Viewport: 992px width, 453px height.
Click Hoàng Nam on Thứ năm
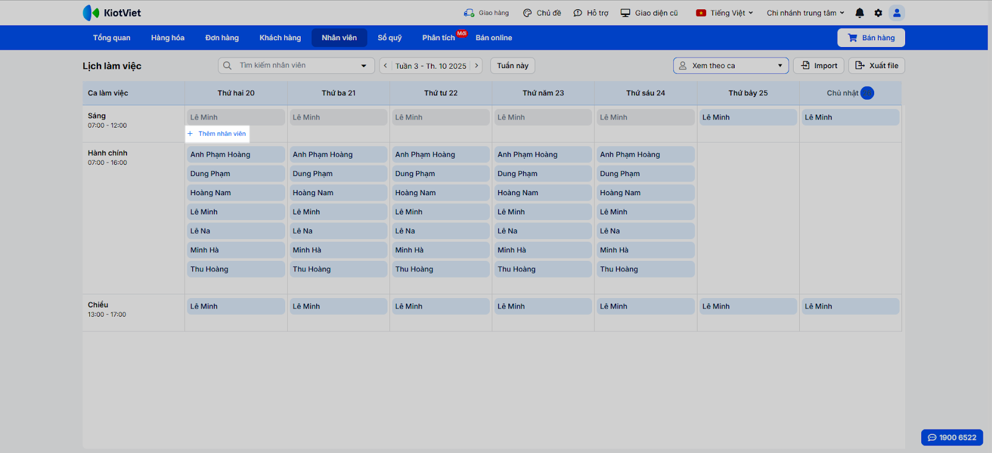(x=543, y=193)
